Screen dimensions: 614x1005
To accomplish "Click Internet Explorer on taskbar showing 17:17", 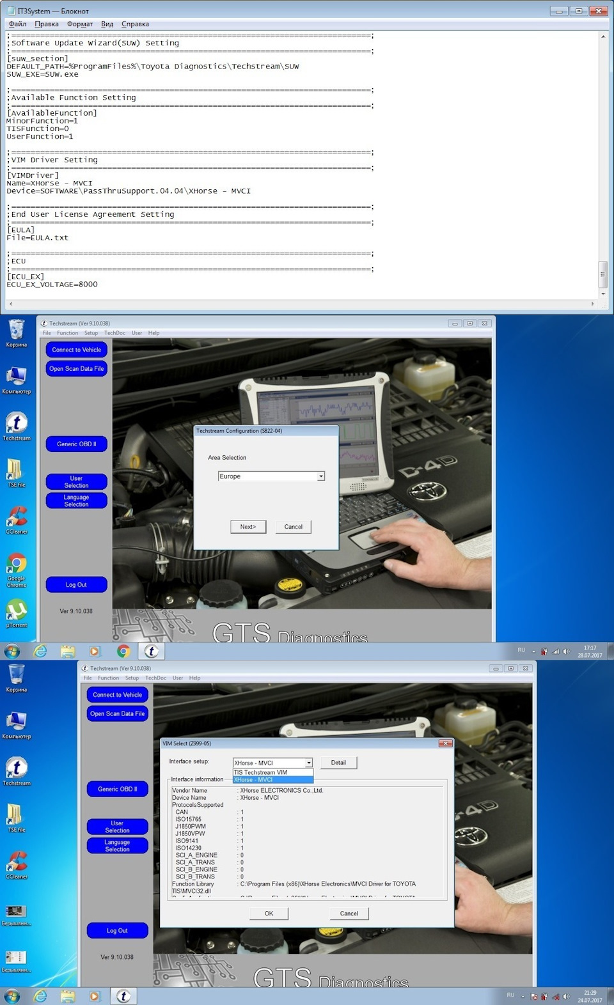I will 40,651.
